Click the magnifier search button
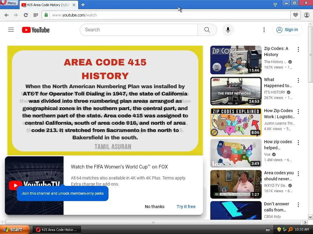This screenshot has width=313, height=234. 207,30
